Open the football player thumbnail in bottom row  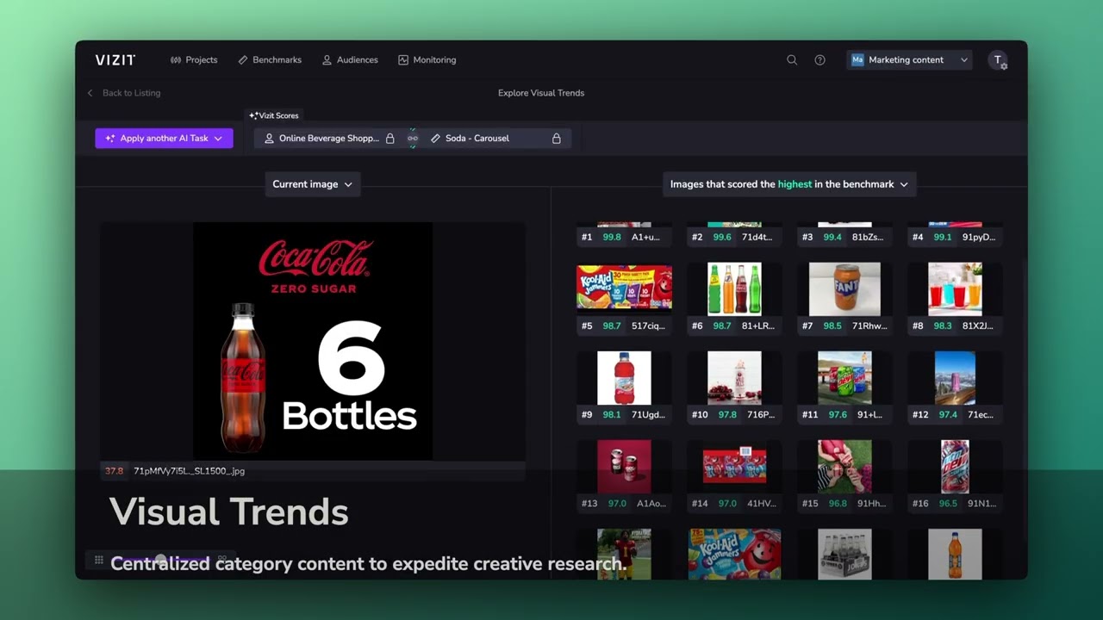(x=624, y=554)
